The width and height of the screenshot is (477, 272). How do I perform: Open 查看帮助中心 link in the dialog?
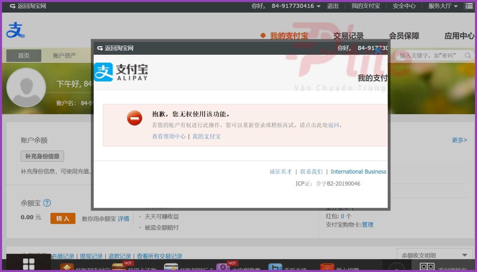[169, 136]
